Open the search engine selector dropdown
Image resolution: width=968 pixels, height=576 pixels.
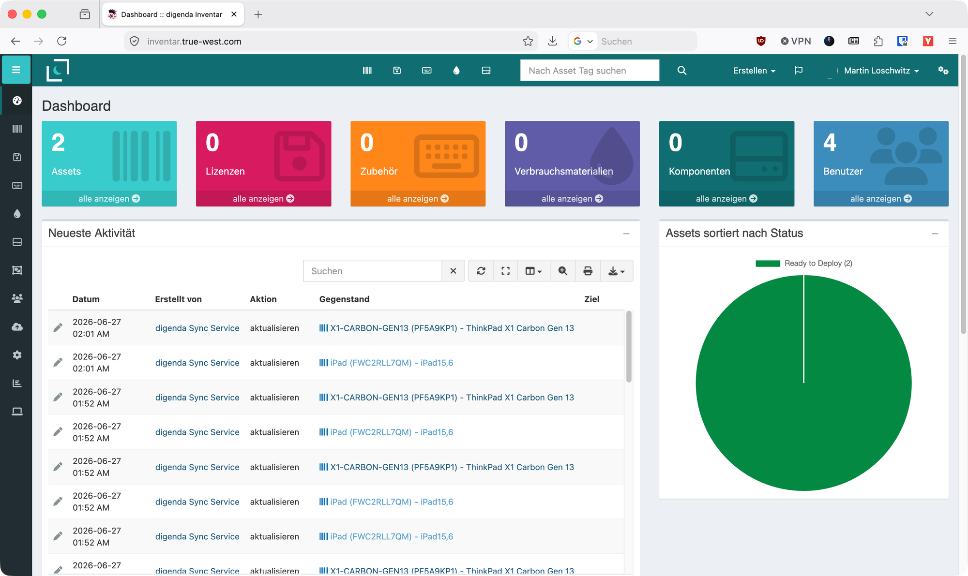[583, 41]
